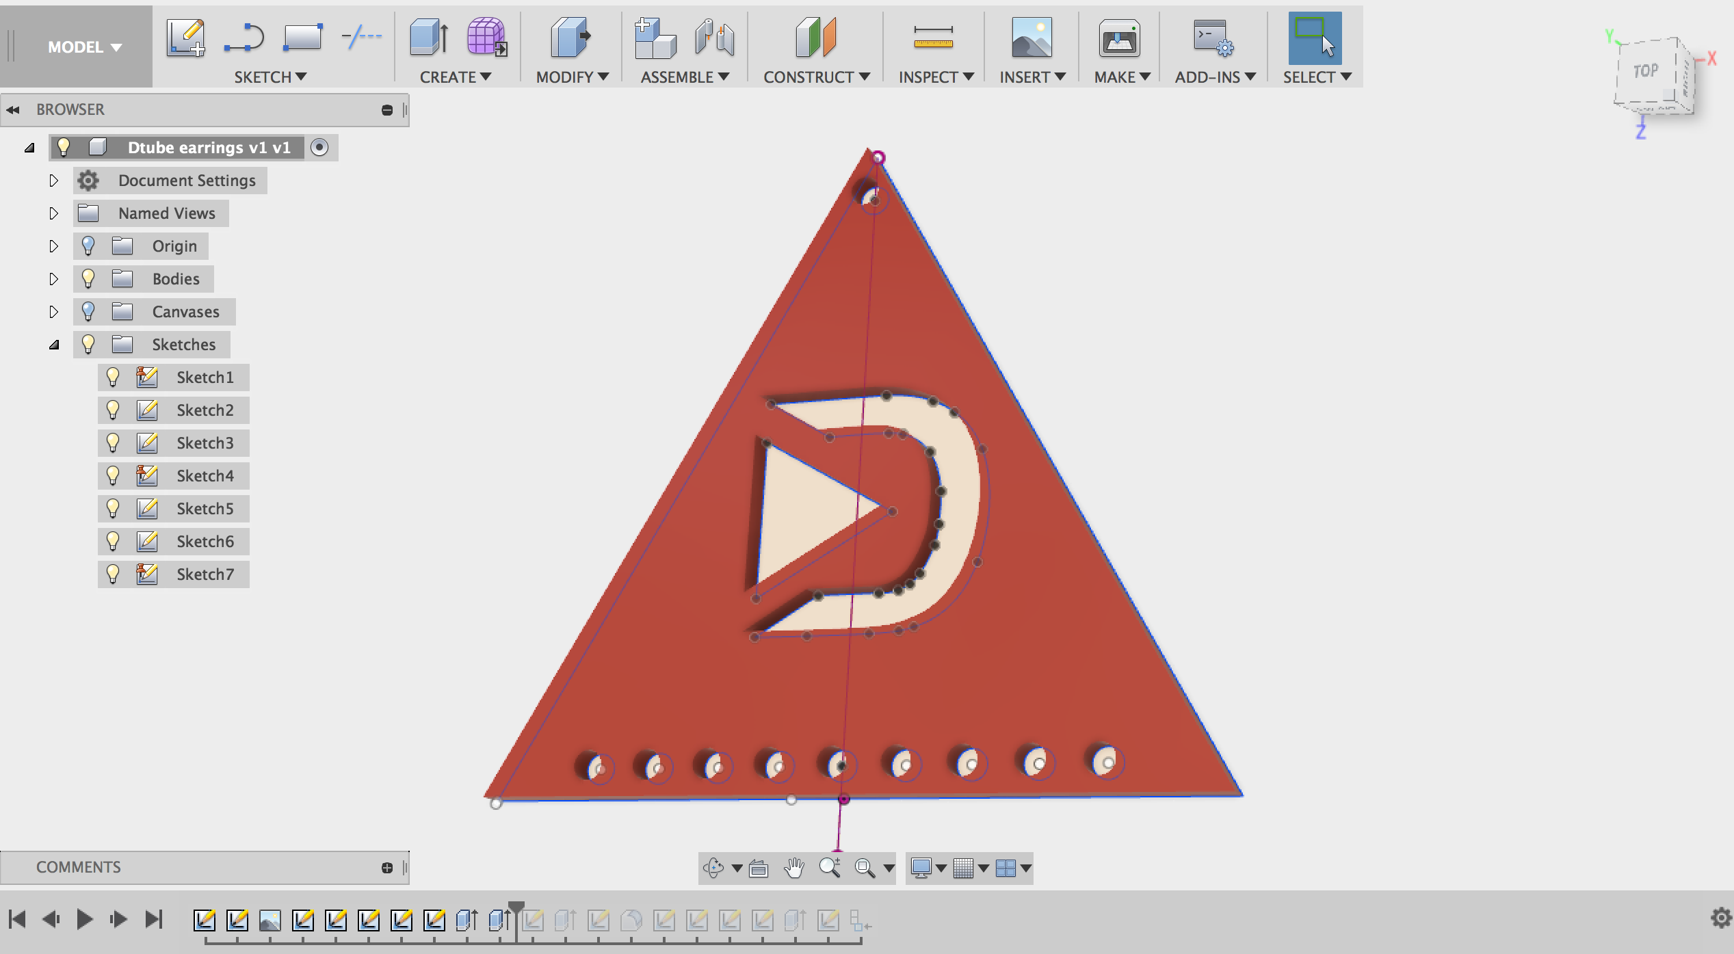The image size is (1734, 954).
Task: Open timeline settings gear
Action: (1720, 917)
